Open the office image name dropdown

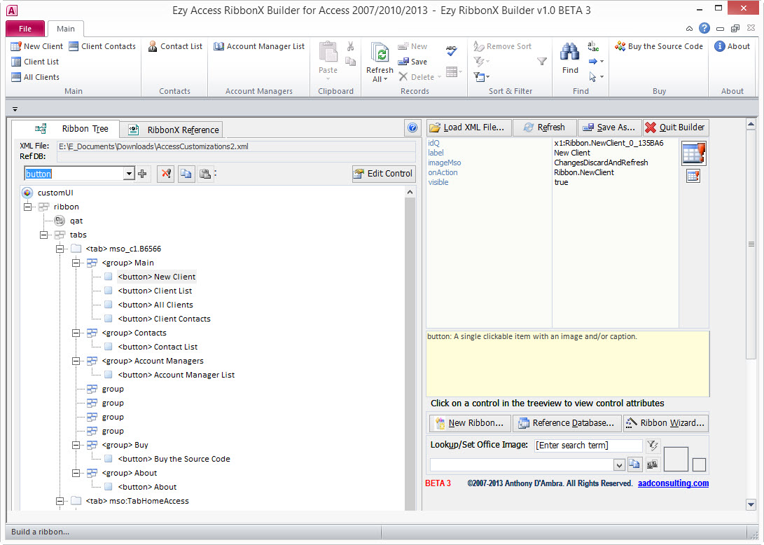[619, 465]
